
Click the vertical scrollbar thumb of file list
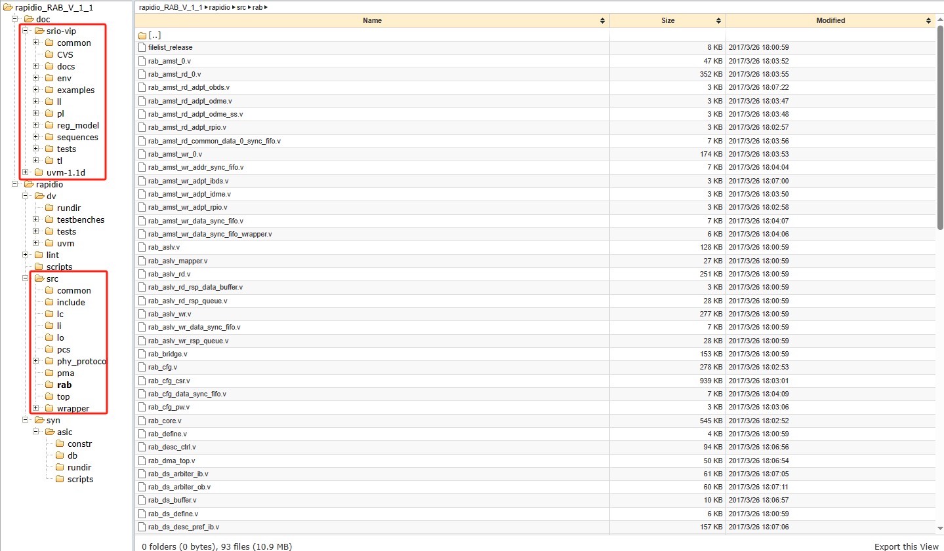[x=939, y=128]
